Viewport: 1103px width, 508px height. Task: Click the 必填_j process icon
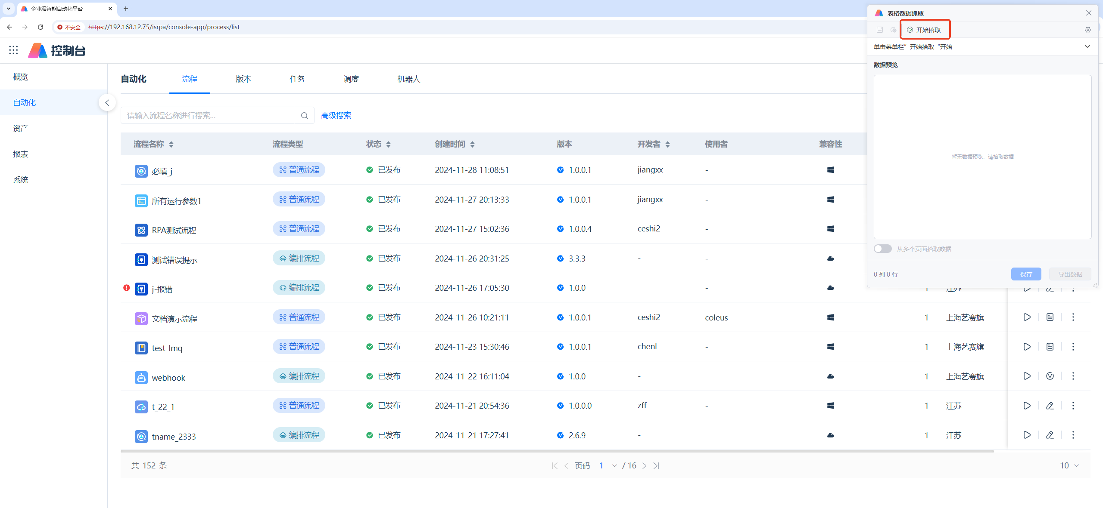point(141,171)
